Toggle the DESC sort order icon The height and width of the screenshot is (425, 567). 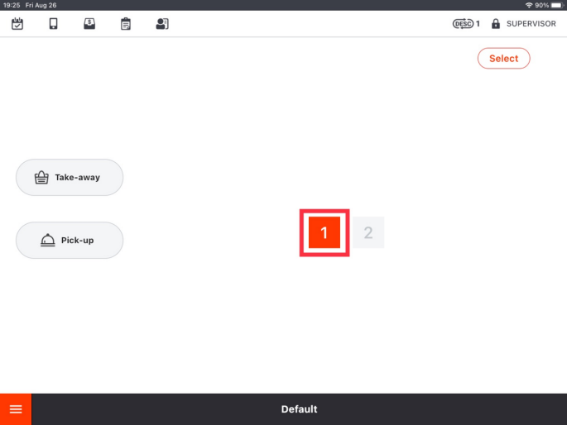click(x=463, y=24)
